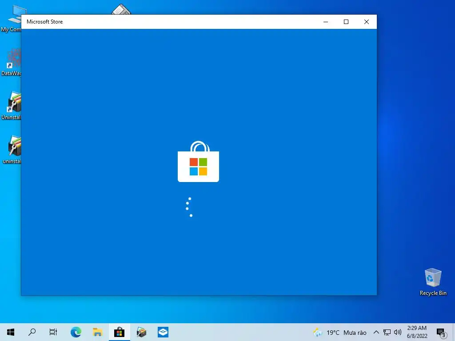
Task: Open the uninstall tool taskbar icon
Action: 141,332
